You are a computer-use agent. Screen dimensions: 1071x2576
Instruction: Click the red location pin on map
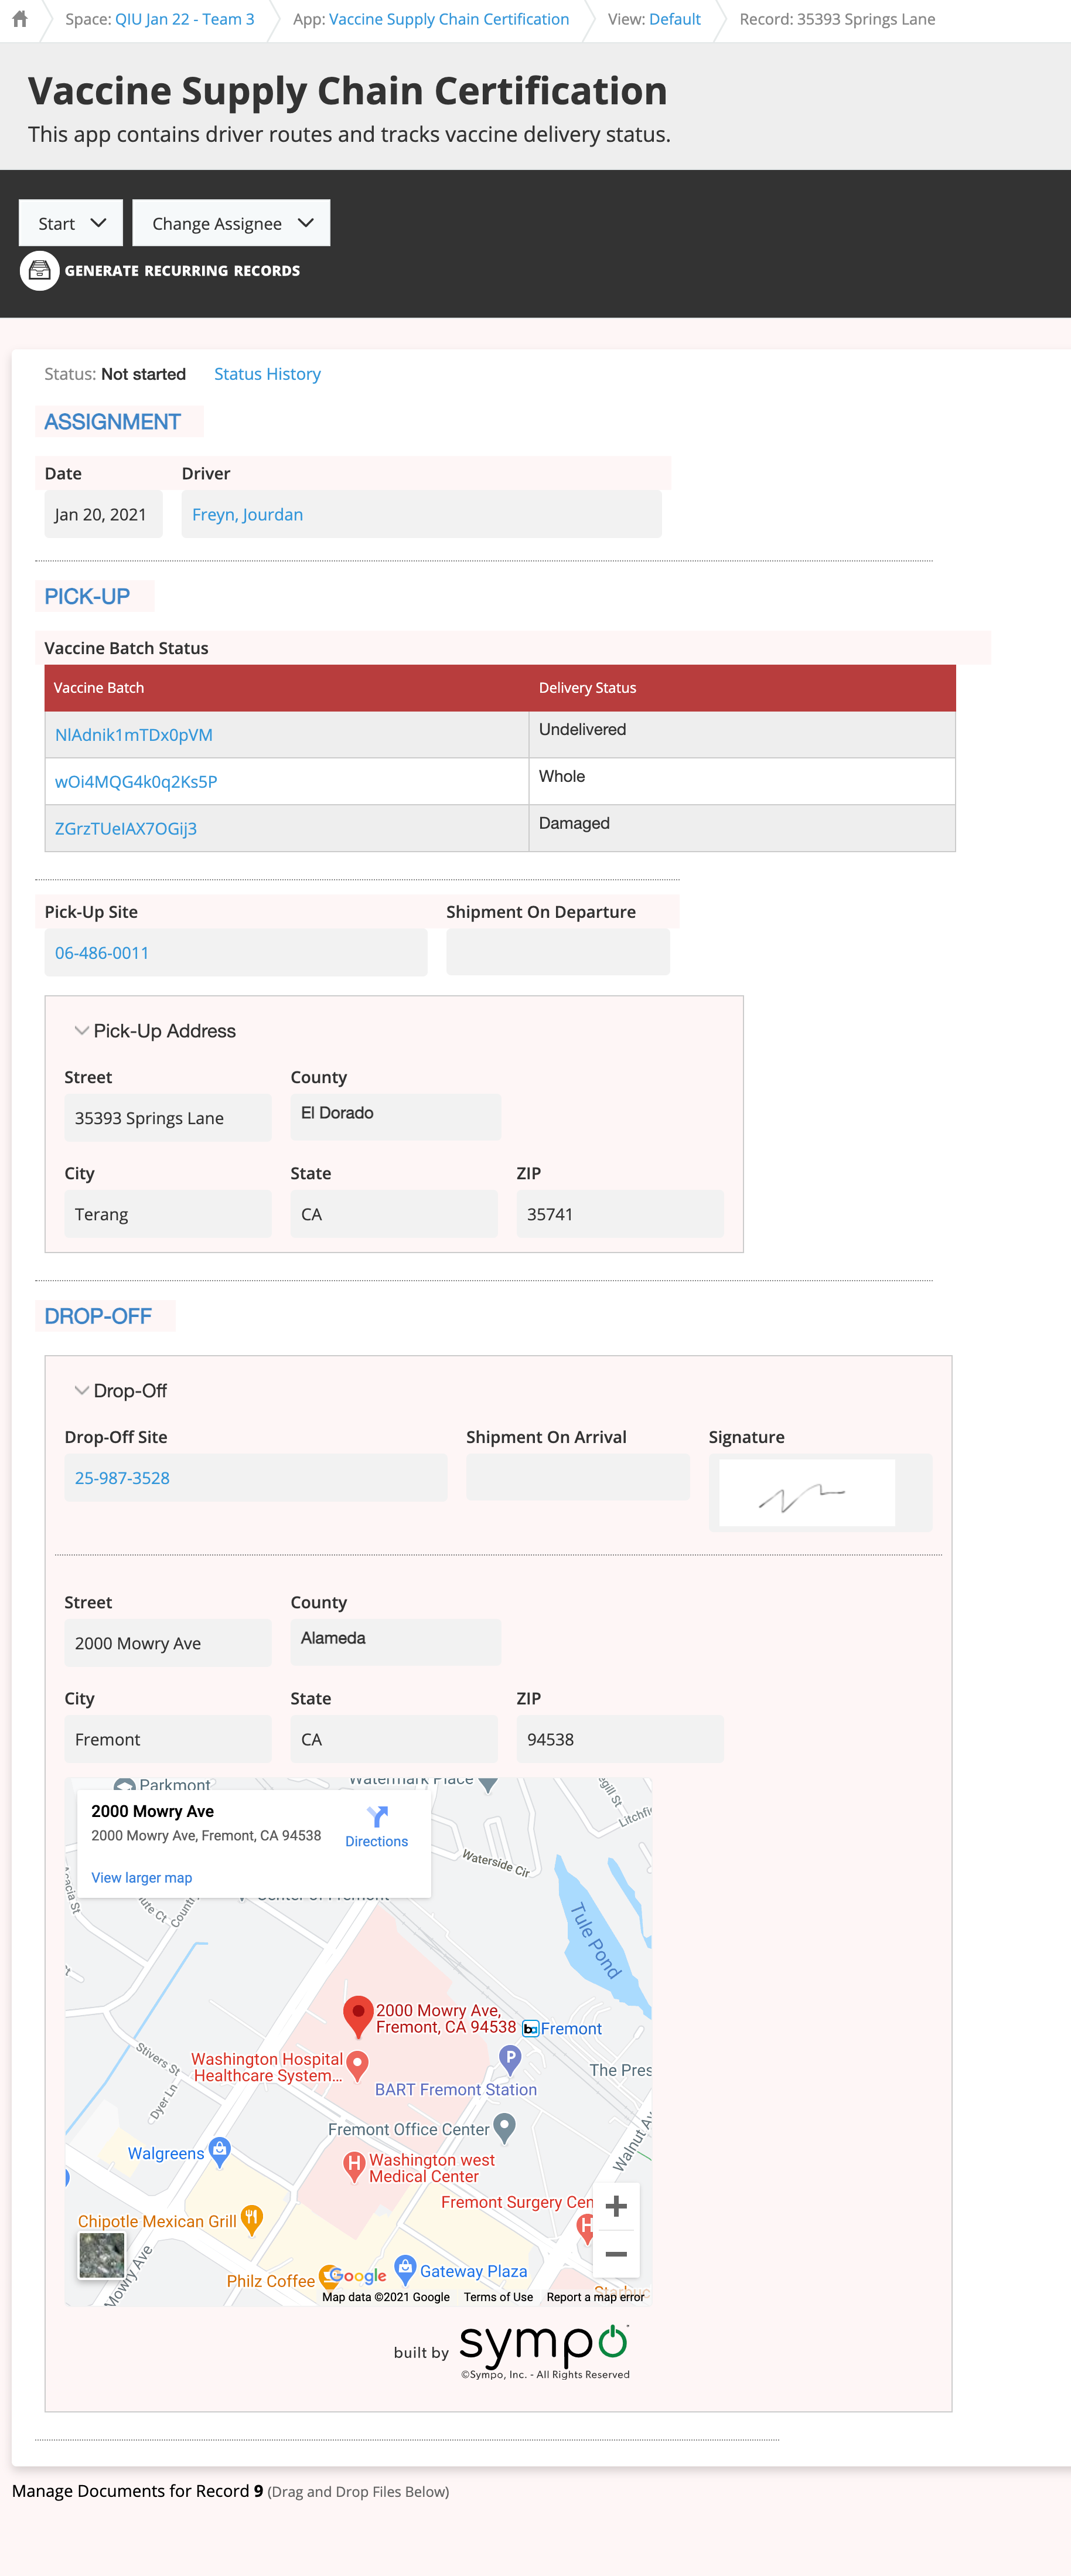[x=358, y=2014]
